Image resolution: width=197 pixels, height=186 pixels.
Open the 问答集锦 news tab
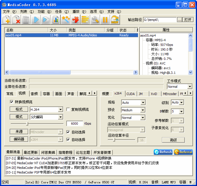coord(48,153)
